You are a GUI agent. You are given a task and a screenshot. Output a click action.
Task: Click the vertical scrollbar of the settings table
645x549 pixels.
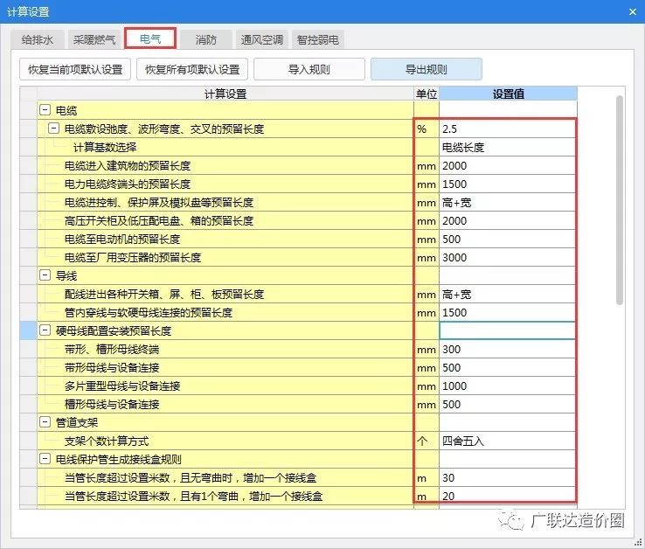(x=620, y=201)
